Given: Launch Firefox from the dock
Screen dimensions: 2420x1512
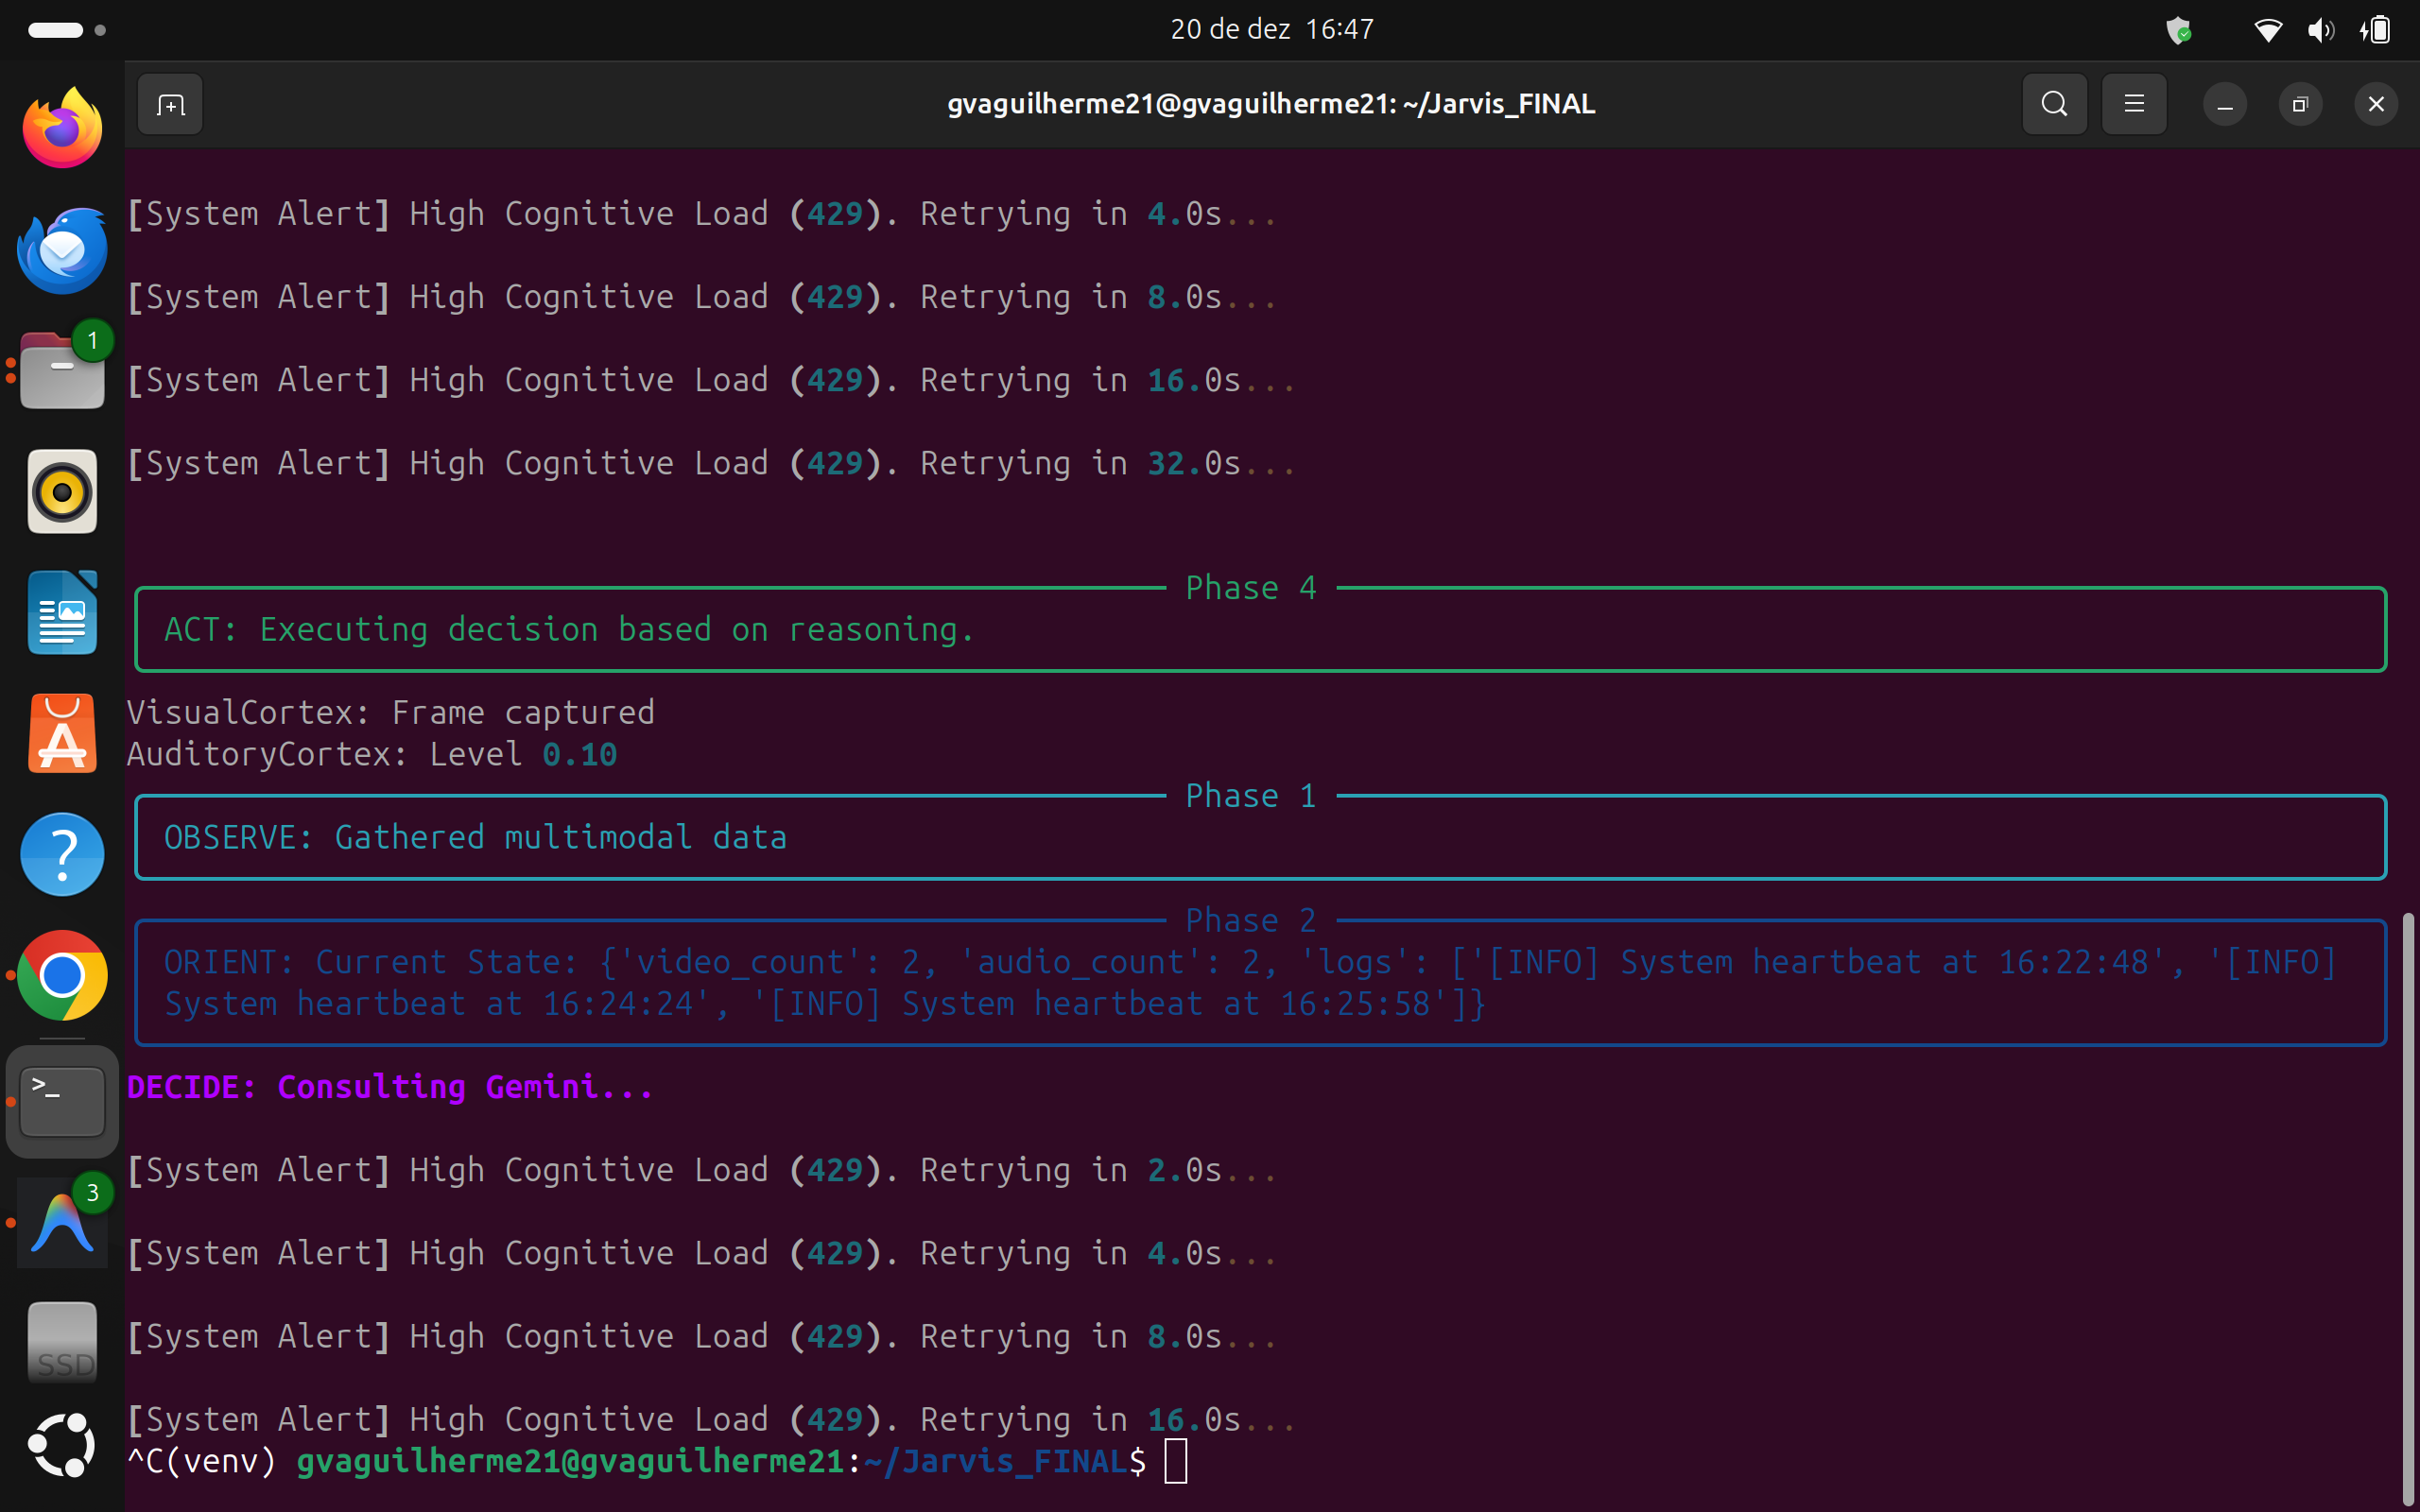Looking at the screenshot, I should click(62, 128).
